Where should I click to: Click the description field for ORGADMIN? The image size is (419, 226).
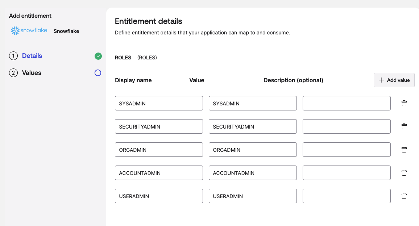click(x=346, y=150)
